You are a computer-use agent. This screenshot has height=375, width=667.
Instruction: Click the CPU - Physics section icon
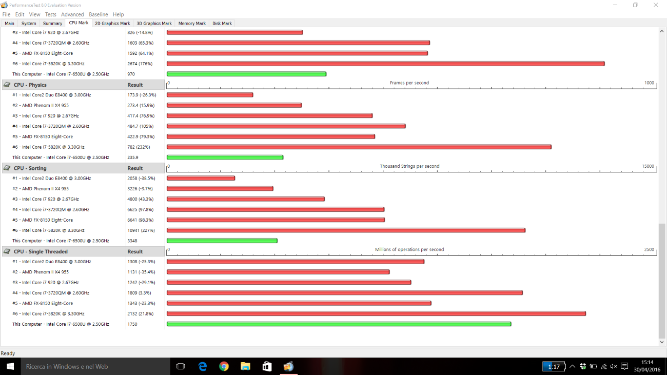7,85
